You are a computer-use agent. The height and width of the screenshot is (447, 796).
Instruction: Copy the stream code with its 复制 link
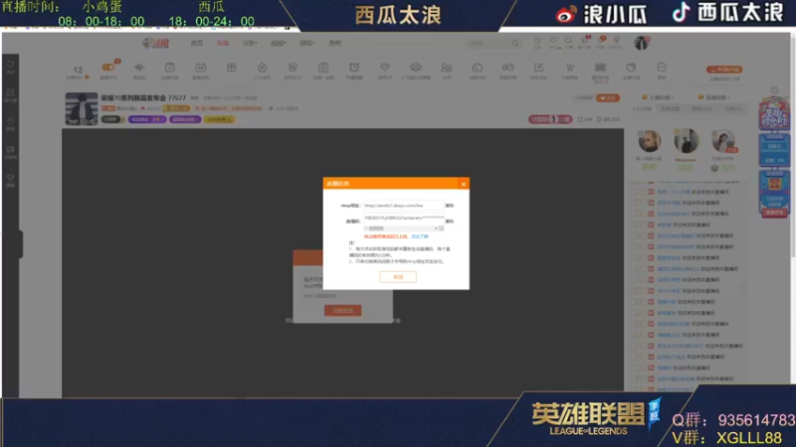click(x=450, y=222)
